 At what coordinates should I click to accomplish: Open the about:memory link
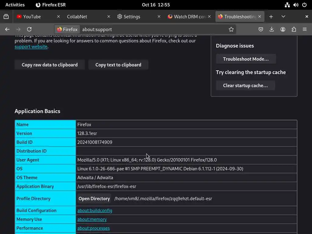92,219
